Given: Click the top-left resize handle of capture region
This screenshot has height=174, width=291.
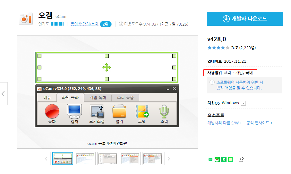Looking at the screenshot, I should [x=39, y=56].
